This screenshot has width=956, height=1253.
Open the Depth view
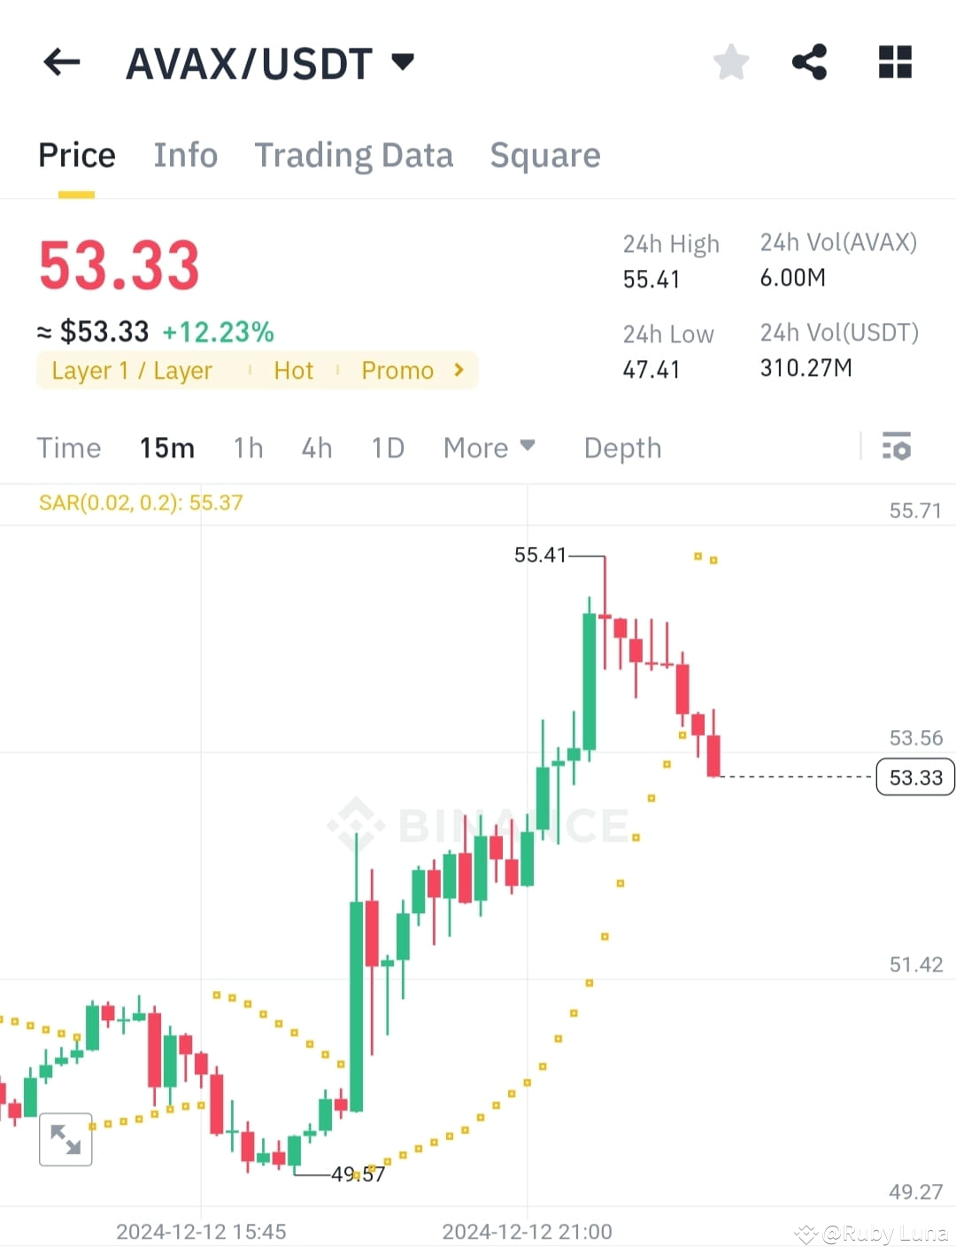(622, 448)
